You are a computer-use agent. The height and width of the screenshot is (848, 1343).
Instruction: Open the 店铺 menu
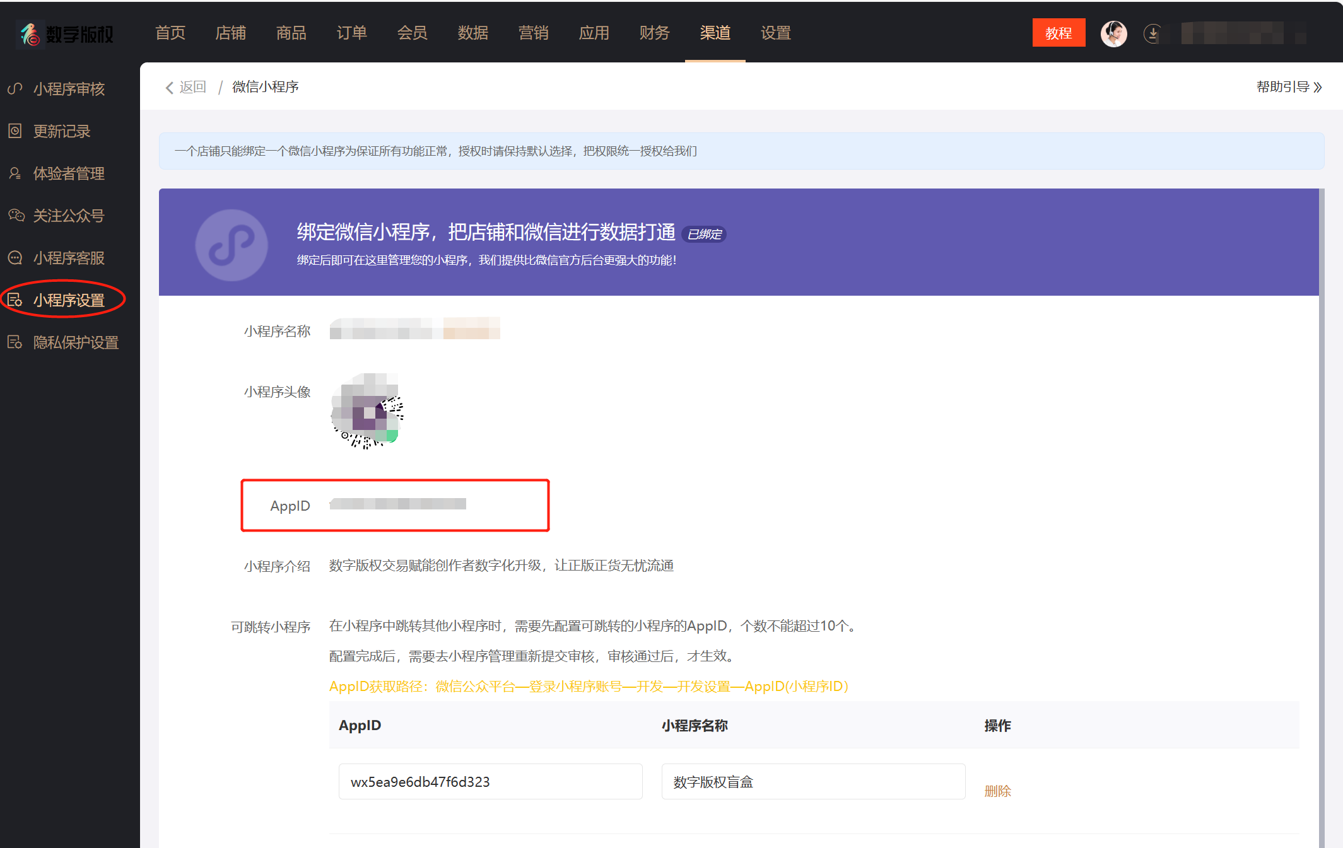tap(231, 33)
